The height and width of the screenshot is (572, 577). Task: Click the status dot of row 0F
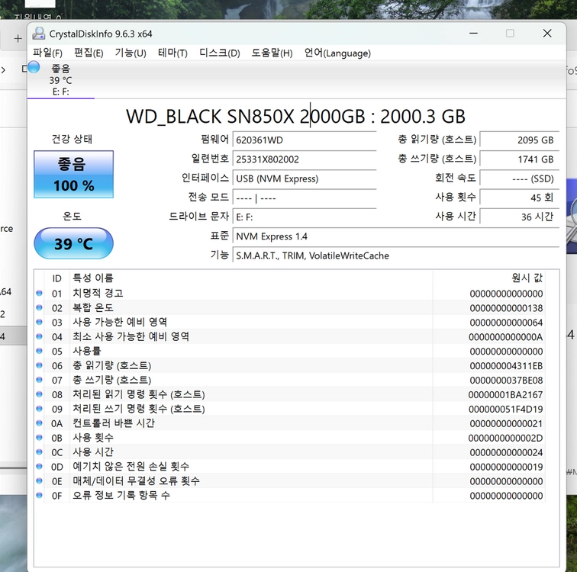(x=40, y=495)
